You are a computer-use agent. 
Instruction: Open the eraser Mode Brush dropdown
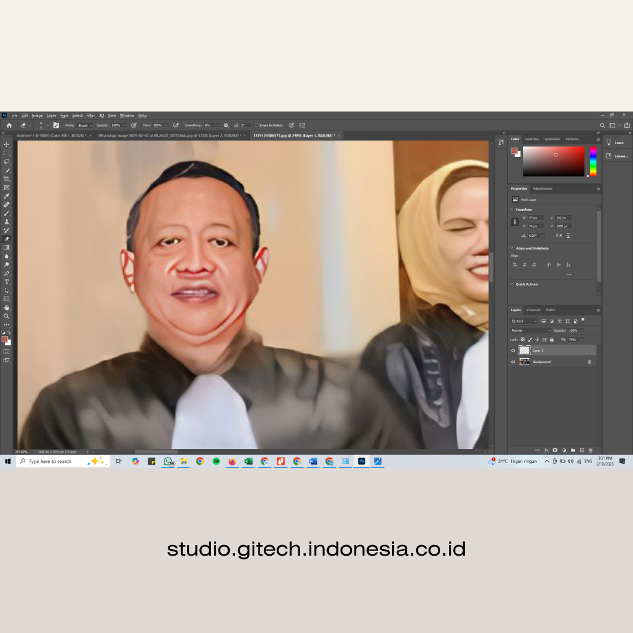(x=85, y=125)
